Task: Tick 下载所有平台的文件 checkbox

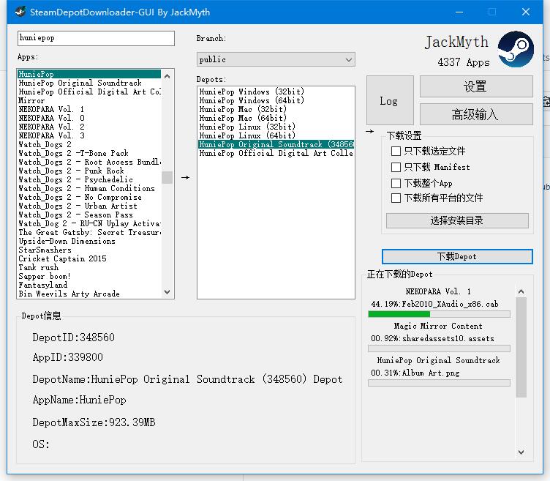Action: [396, 198]
